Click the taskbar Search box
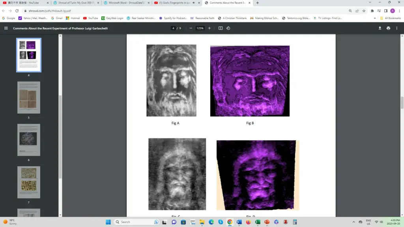 pyautogui.click(x=137, y=222)
